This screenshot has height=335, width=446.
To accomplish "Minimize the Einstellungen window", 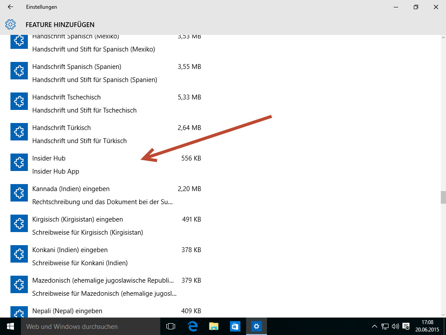I will [x=395, y=7].
